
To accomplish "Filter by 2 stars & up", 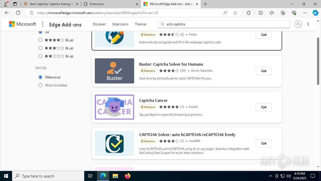I will click(40, 56).
